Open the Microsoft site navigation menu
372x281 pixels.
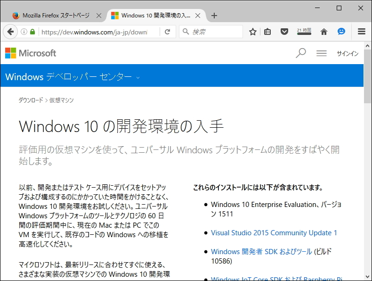click(x=322, y=53)
